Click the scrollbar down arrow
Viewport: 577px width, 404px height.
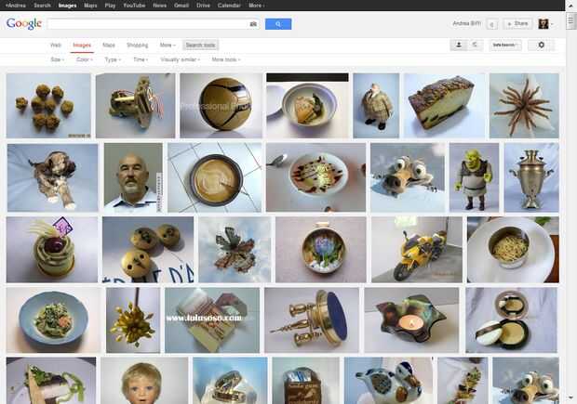click(571, 397)
